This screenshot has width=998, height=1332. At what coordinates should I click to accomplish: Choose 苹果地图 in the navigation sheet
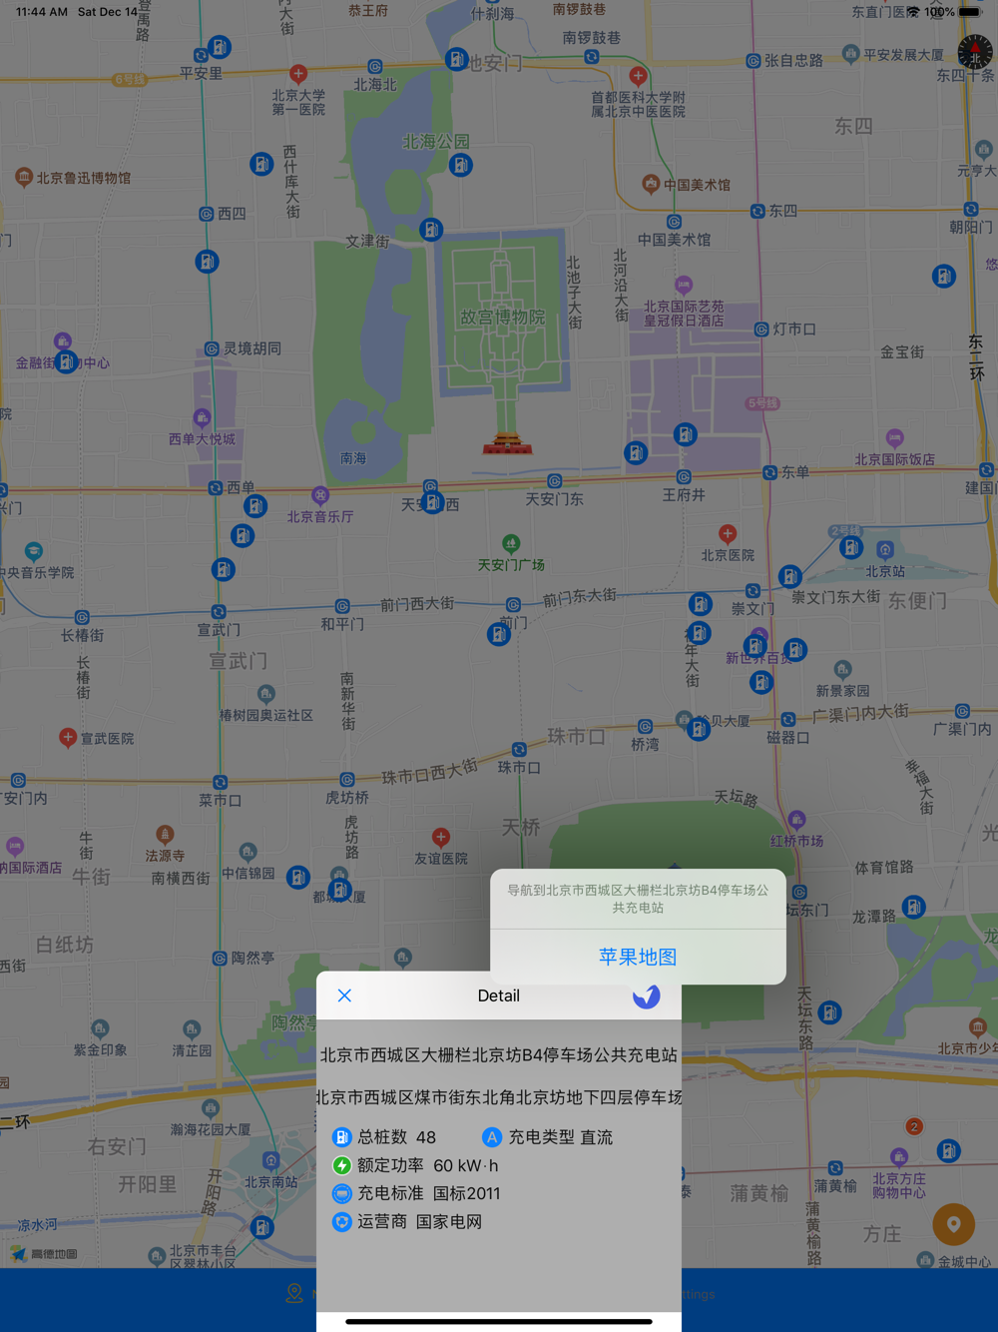point(638,957)
